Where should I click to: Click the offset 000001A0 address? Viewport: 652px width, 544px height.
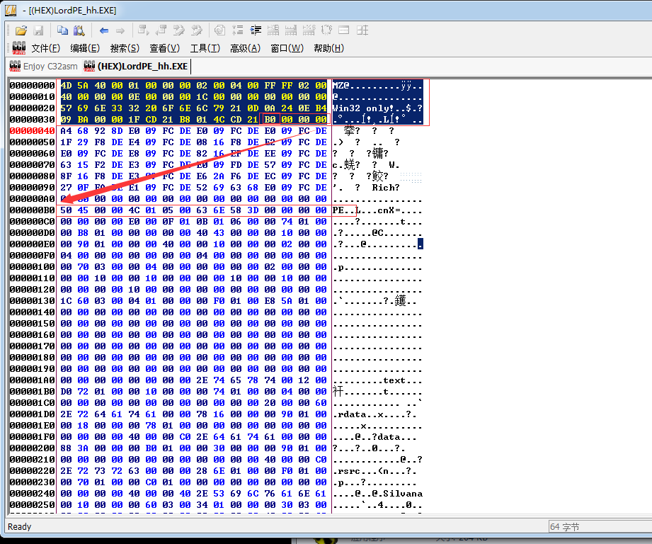pyautogui.click(x=33, y=380)
